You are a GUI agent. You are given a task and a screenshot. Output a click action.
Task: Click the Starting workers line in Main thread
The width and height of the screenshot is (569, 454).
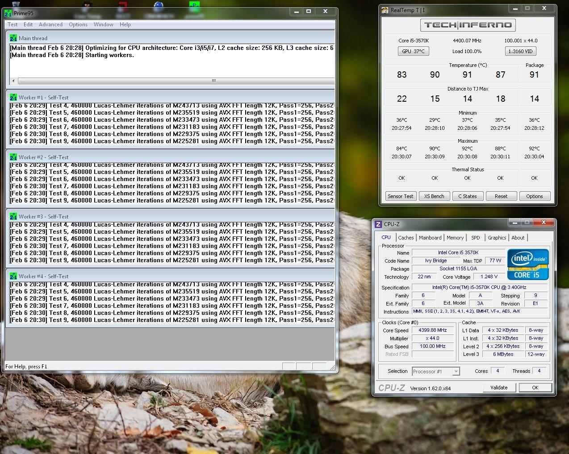(x=72, y=55)
